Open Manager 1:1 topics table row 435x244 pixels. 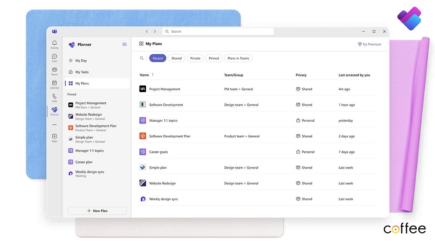pyautogui.click(x=258, y=120)
